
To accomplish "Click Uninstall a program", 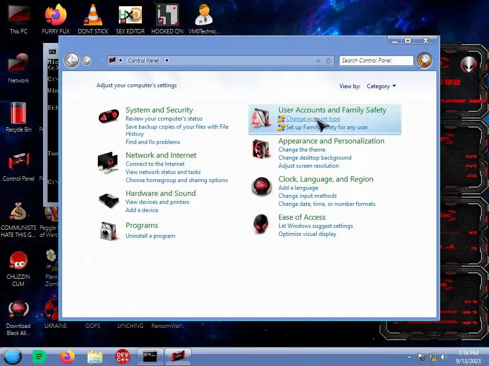I will tap(150, 236).
